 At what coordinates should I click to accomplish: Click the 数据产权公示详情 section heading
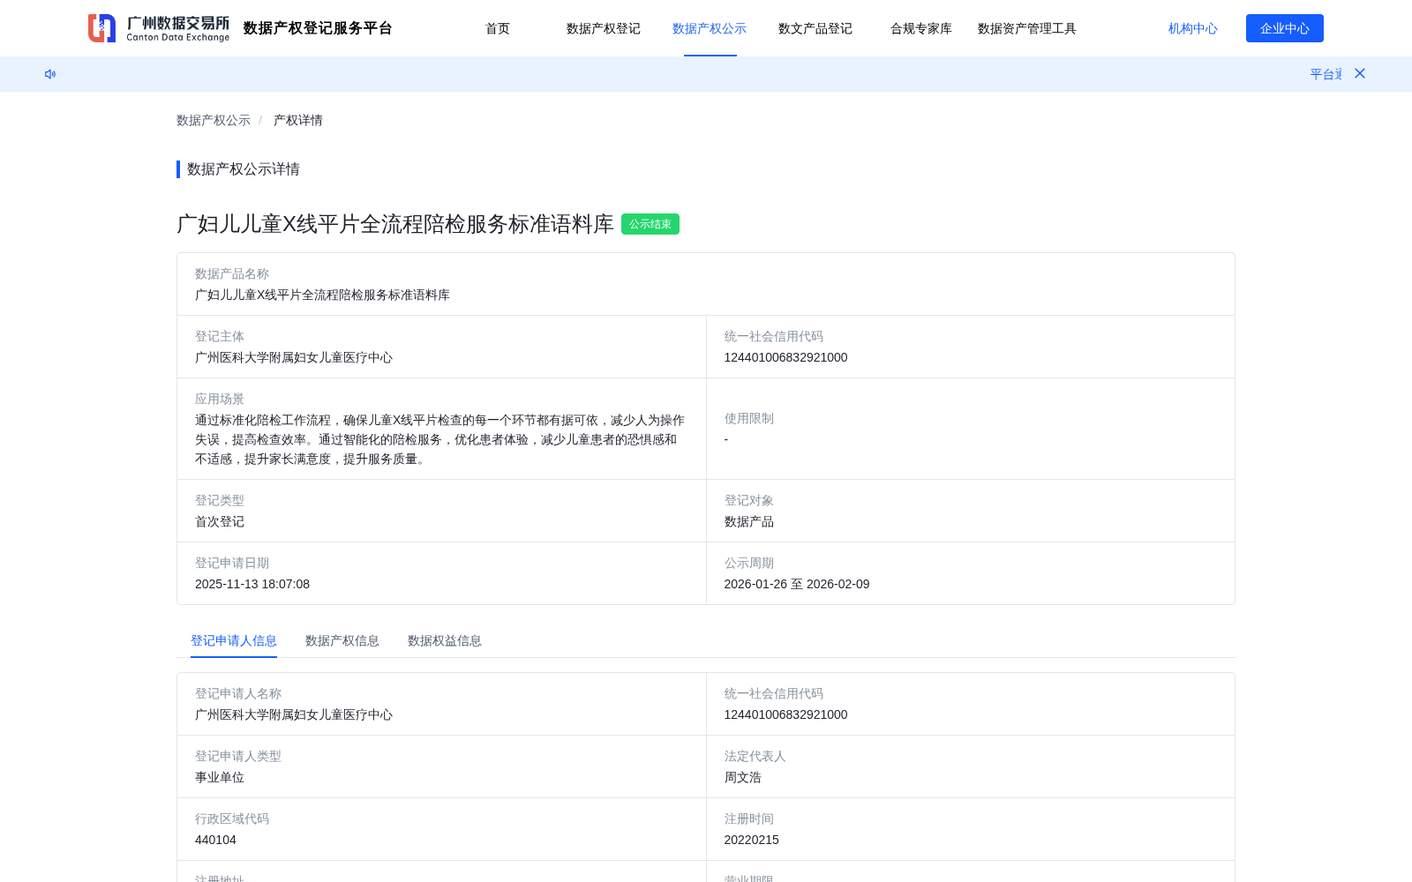coord(244,169)
